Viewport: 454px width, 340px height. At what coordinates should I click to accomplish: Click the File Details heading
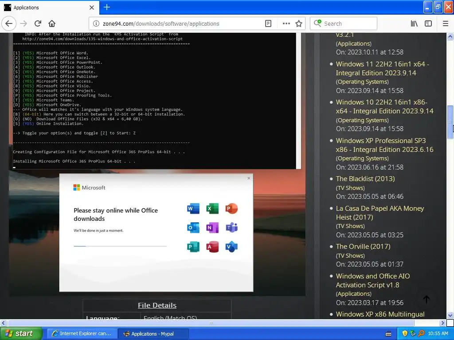157,305
